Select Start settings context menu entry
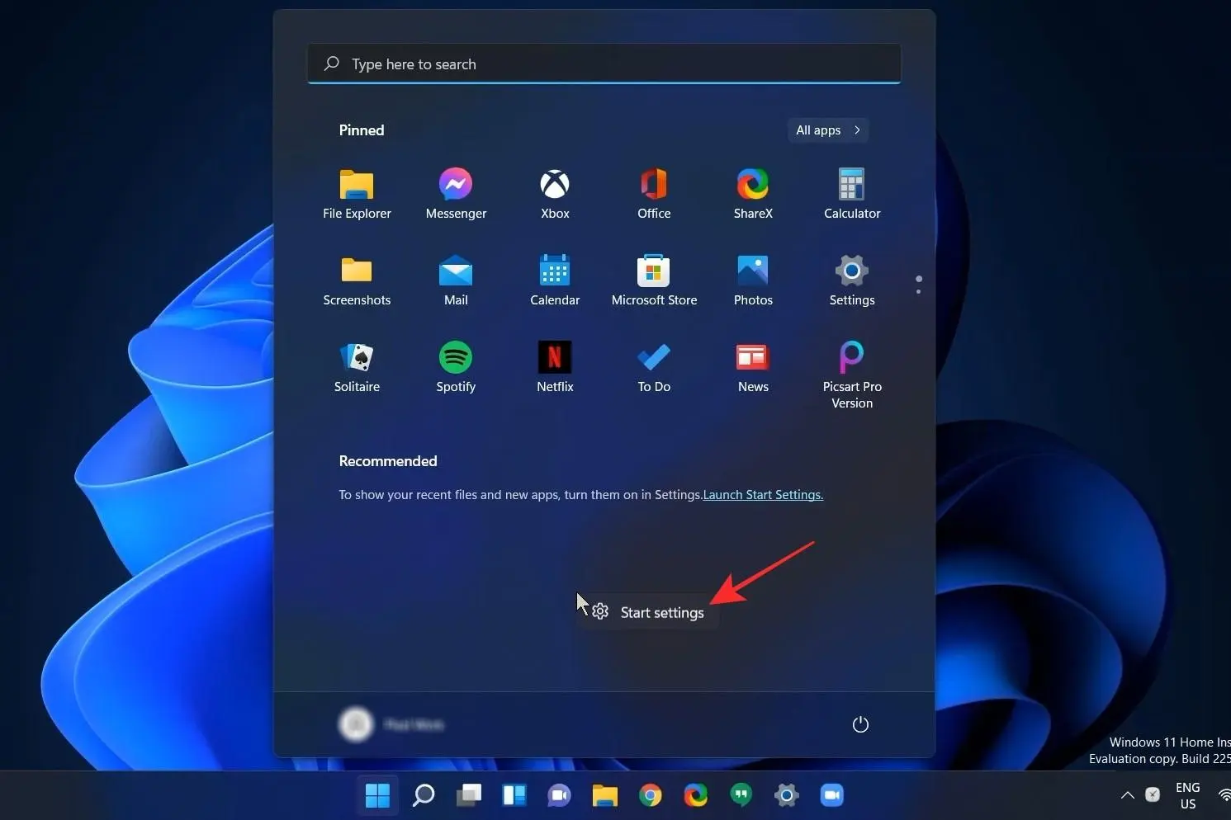The width and height of the screenshot is (1231, 820). point(648,612)
